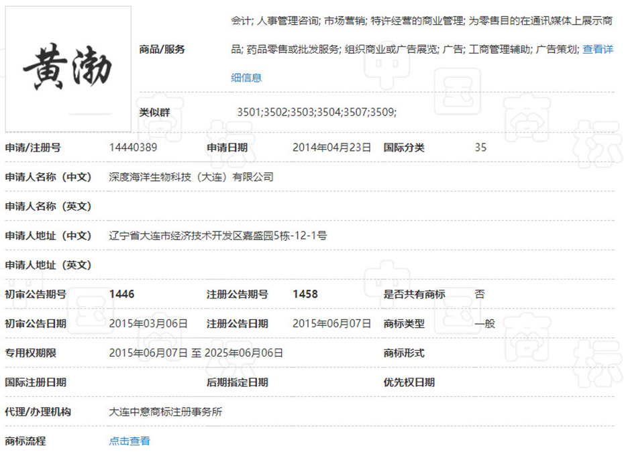The height and width of the screenshot is (452, 624).
Task: Click the international class value 35
Action: [480, 148]
